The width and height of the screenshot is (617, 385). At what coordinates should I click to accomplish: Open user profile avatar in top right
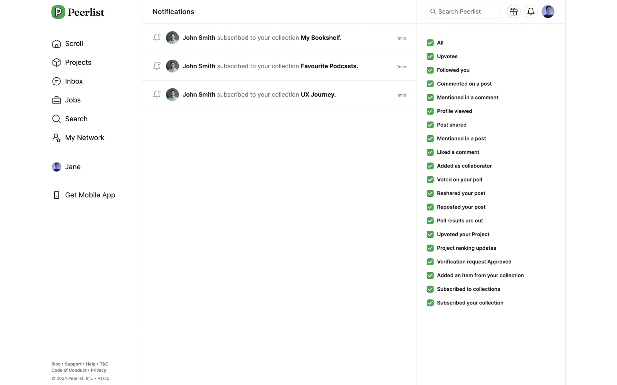point(548,12)
